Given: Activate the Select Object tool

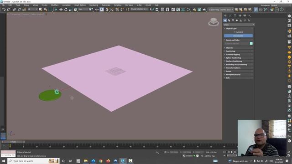Looking at the screenshot, I should click(x=41, y=9).
